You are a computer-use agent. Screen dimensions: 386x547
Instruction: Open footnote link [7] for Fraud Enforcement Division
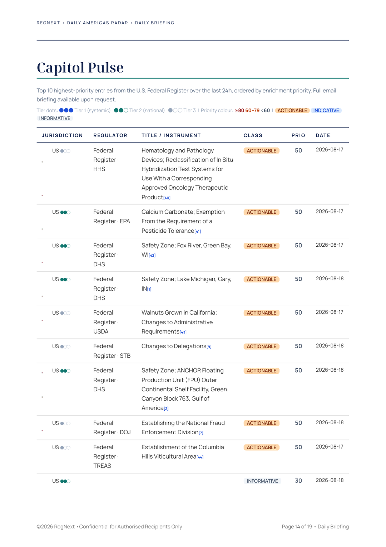click(201, 433)
